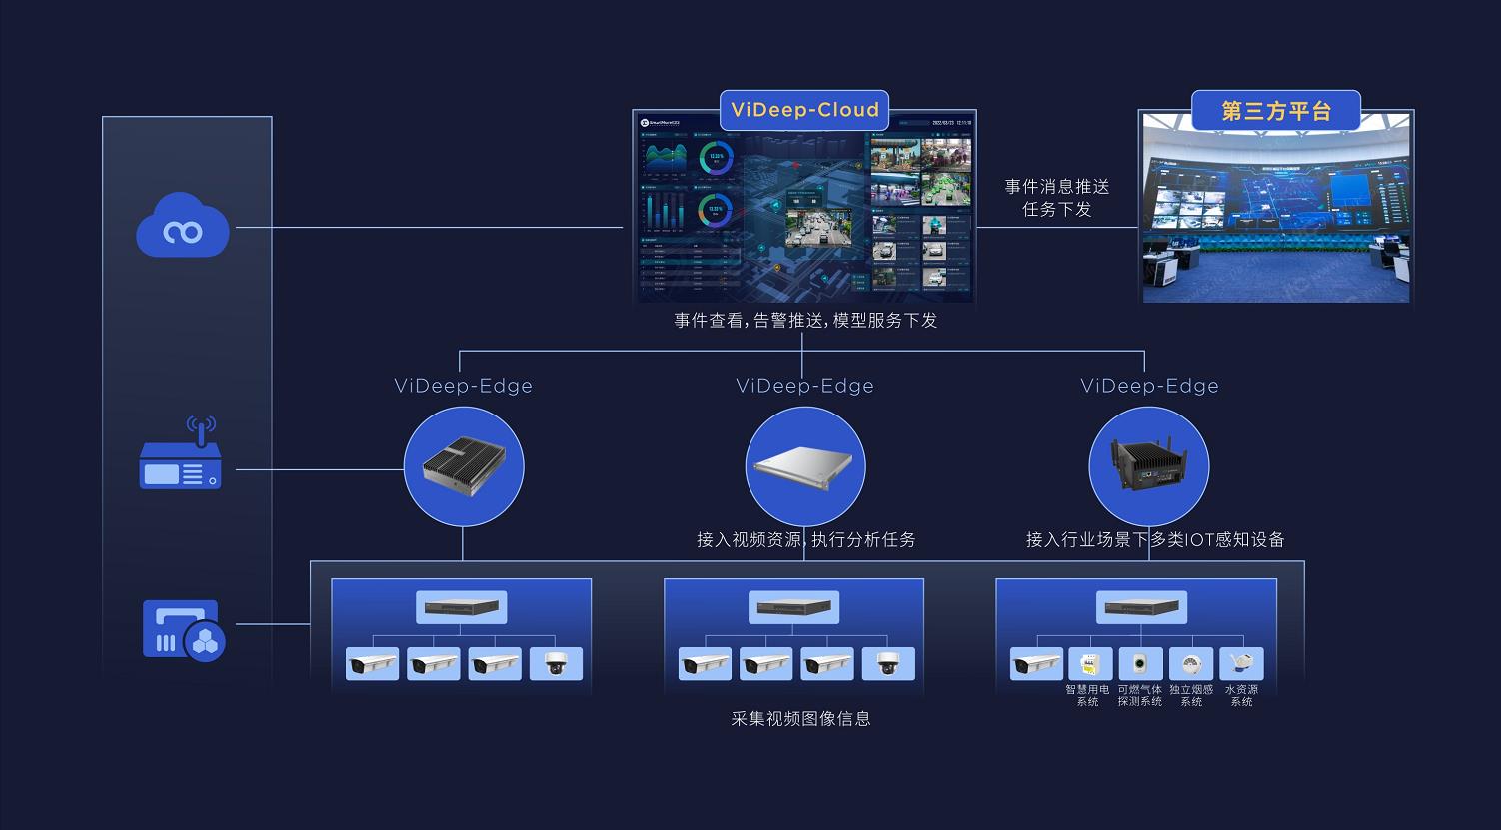Click the 采集视频图像信息 caption
The height and width of the screenshot is (830, 1501).
(x=800, y=718)
